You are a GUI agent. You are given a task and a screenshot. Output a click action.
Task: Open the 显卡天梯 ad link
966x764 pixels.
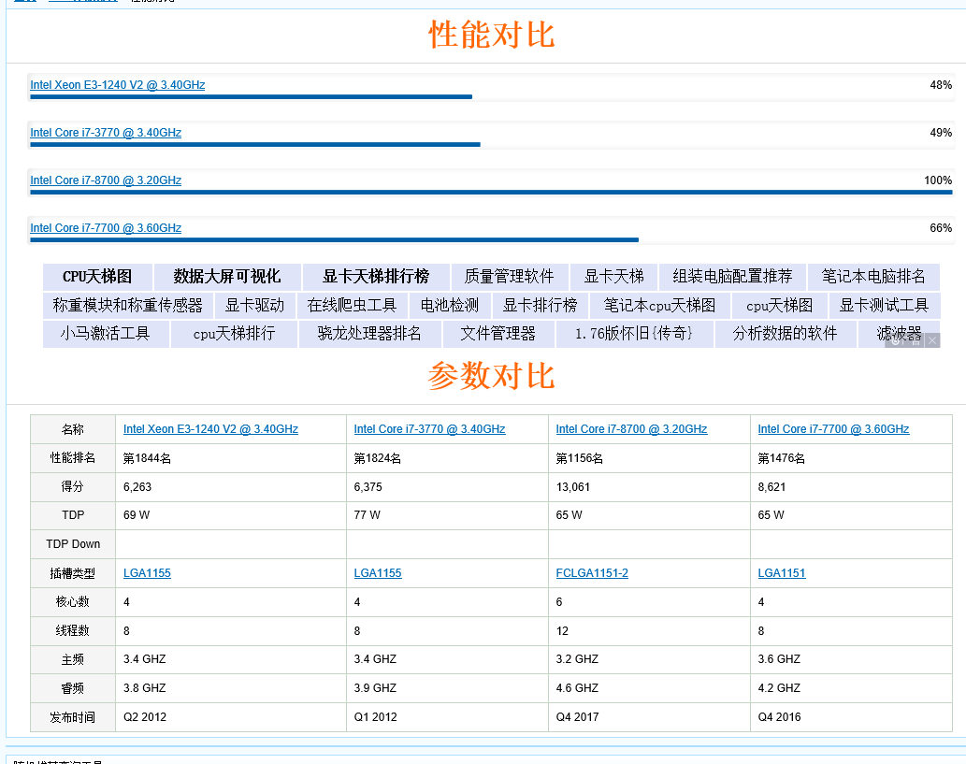[613, 277]
